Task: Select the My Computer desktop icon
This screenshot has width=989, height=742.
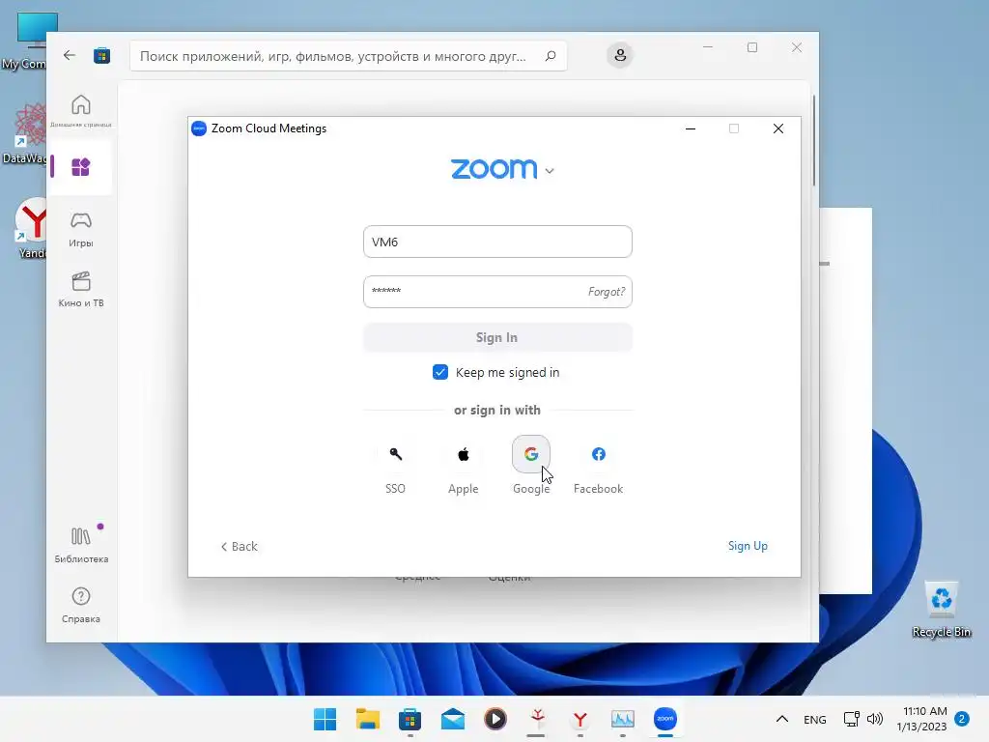Action: point(25,41)
